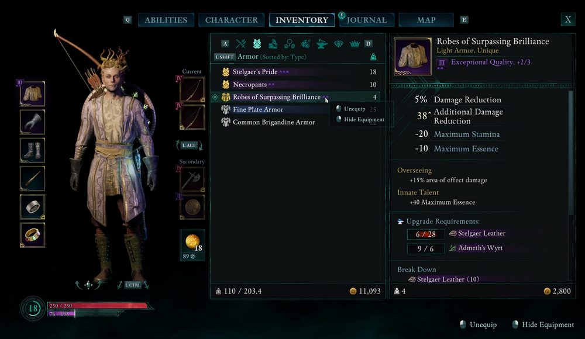Select the equipped chest armor slot thumbnail
585x339 pixels.
click(x=32, y=94)
